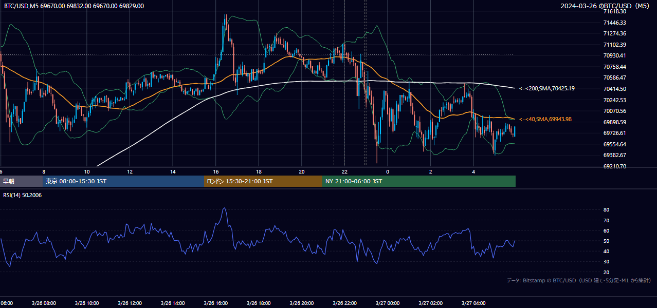
Task: Select the RSI axis value 60
Action: pos(607,230)
